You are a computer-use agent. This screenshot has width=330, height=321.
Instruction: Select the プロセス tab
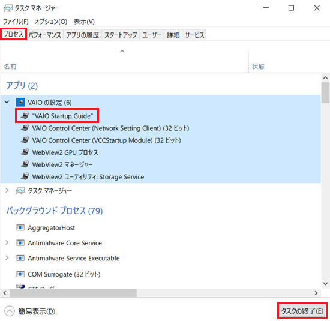13,34
